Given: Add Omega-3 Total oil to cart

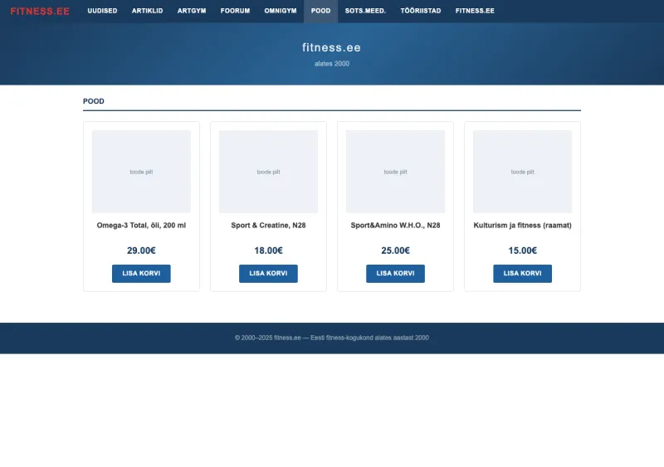Looking at the screenshot, I should [141, 274].
